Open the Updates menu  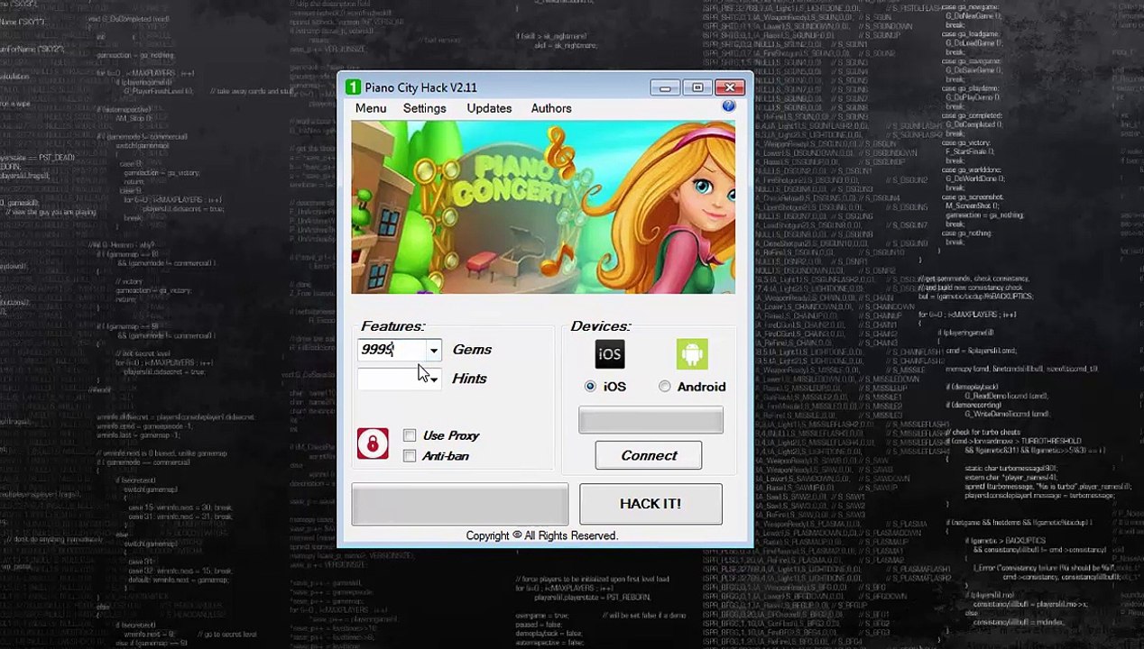(x=489, y=108)
